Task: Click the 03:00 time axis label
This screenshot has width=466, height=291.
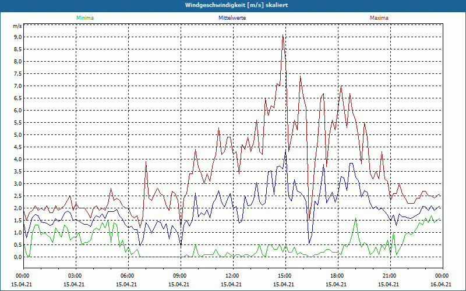Action: 75,275
